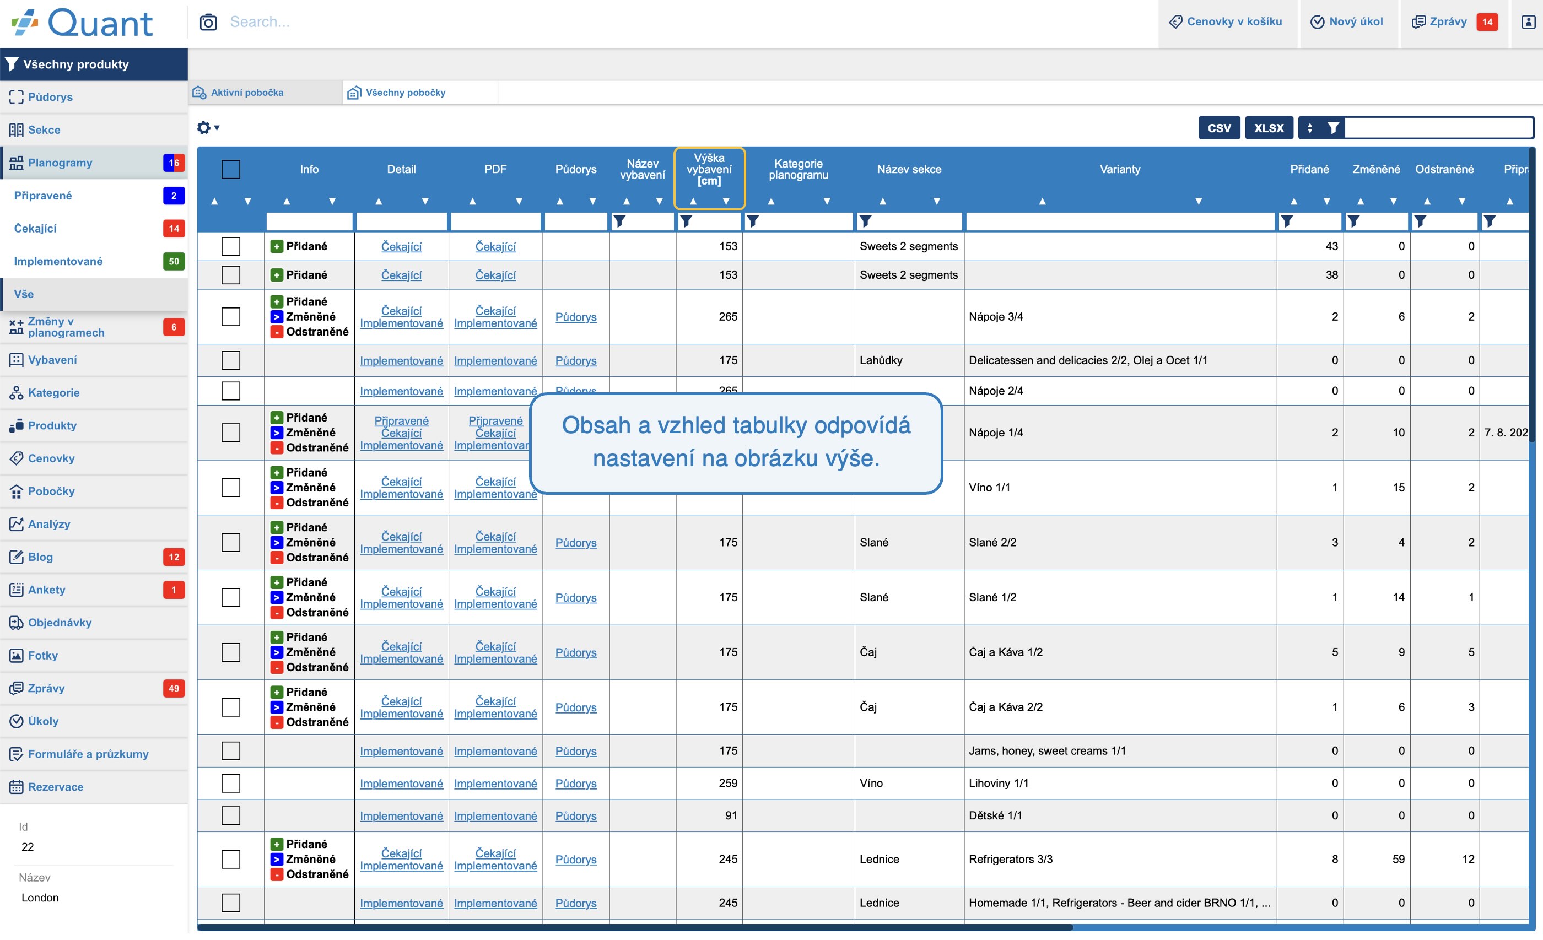Screen dimensions: 1543x940
Task: Click the horizontal scrollbar under the table
Action: [634, 927]
